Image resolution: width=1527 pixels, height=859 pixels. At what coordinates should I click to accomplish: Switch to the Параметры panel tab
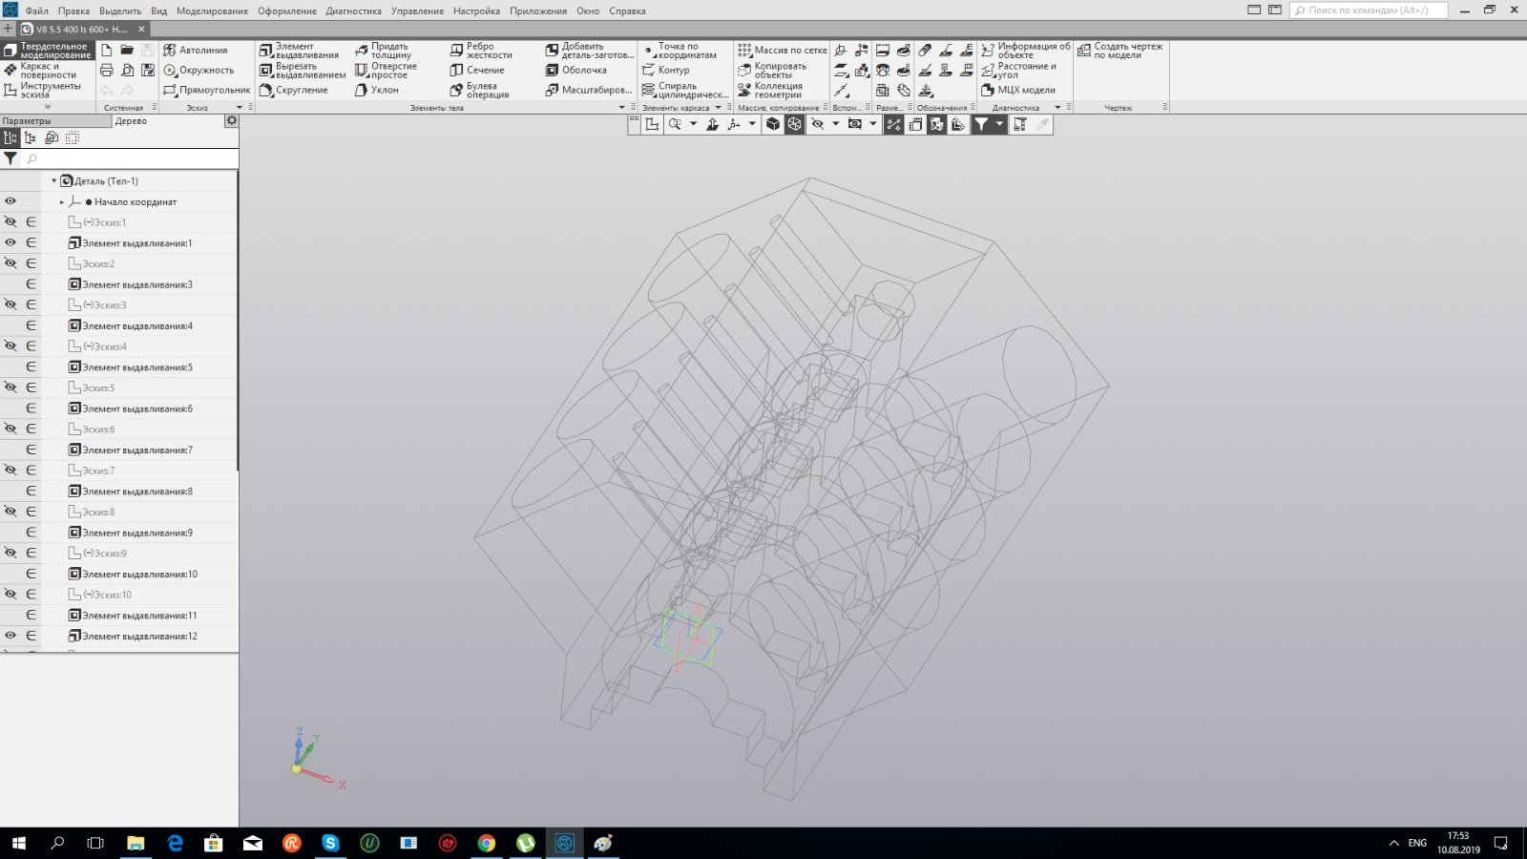[27, 121]
